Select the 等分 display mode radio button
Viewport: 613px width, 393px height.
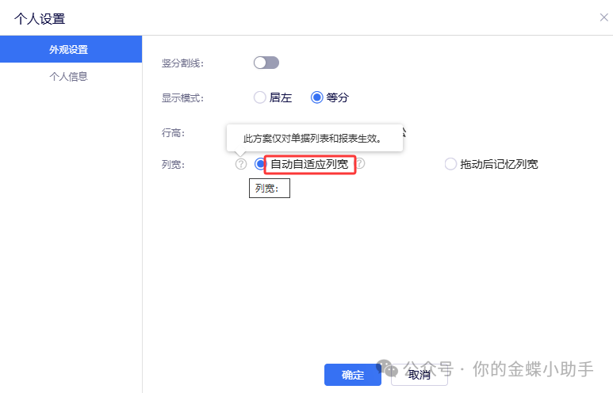(x=317, y=97)
